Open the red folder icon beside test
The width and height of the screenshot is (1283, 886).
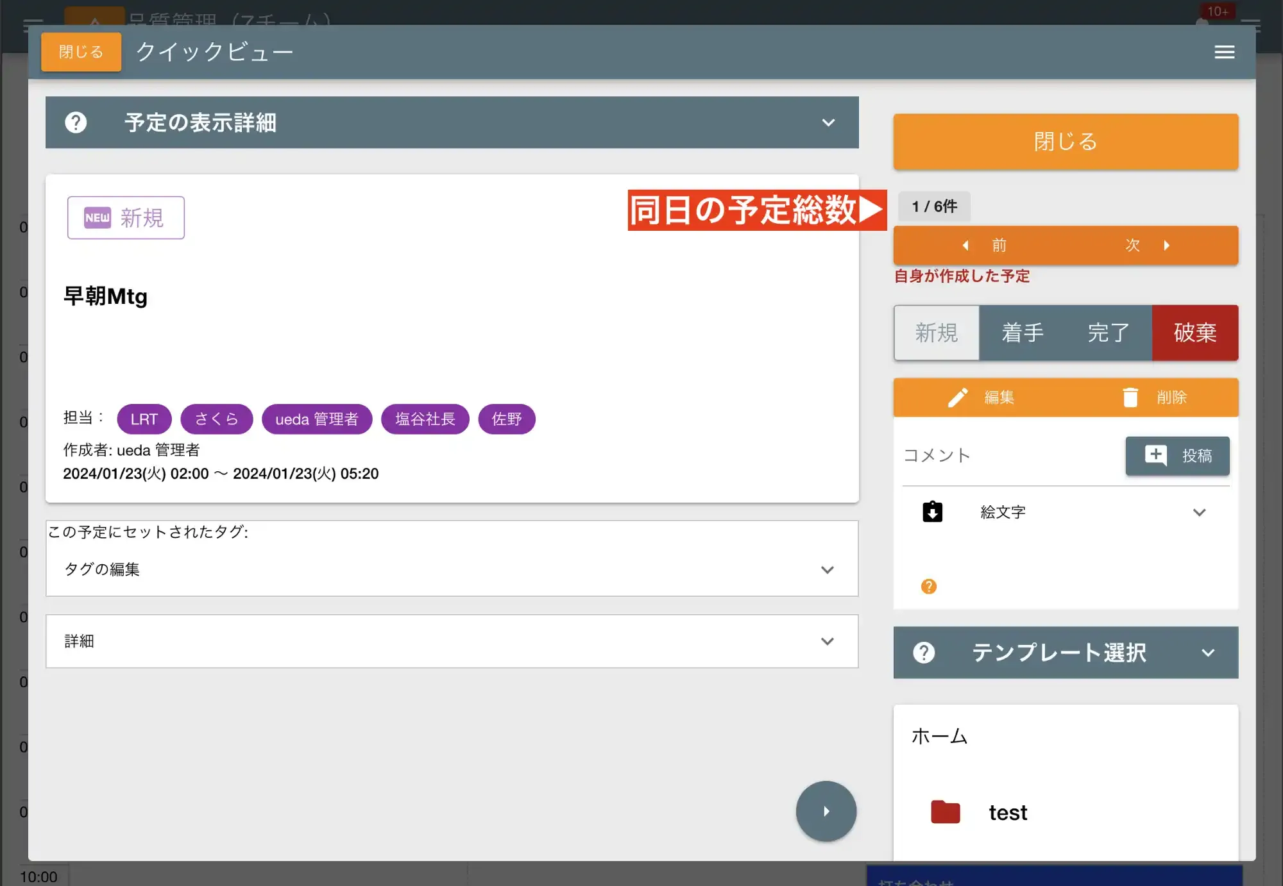pos(945,812)
